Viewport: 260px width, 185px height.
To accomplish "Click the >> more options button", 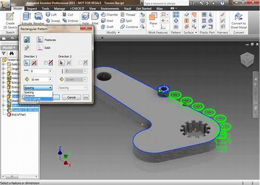I will tap(86, 97).
